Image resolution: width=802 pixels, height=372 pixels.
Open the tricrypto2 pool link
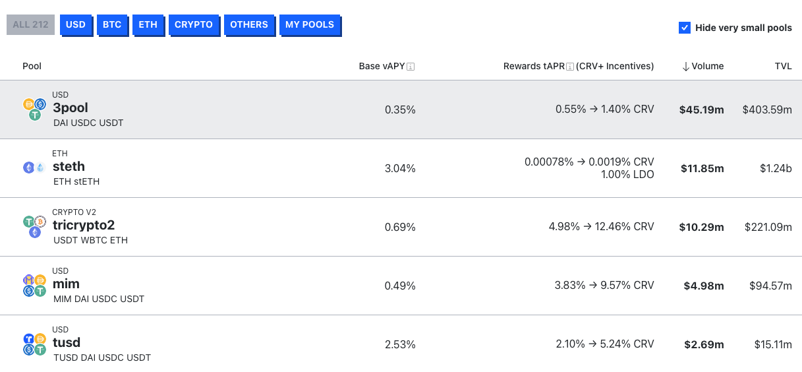[84, 226]
